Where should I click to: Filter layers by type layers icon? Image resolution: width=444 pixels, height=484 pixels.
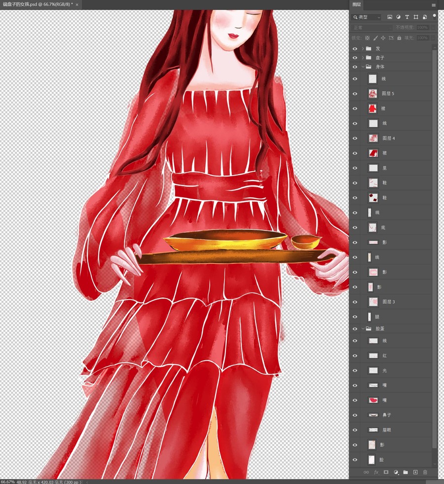[x=407, y=17]
